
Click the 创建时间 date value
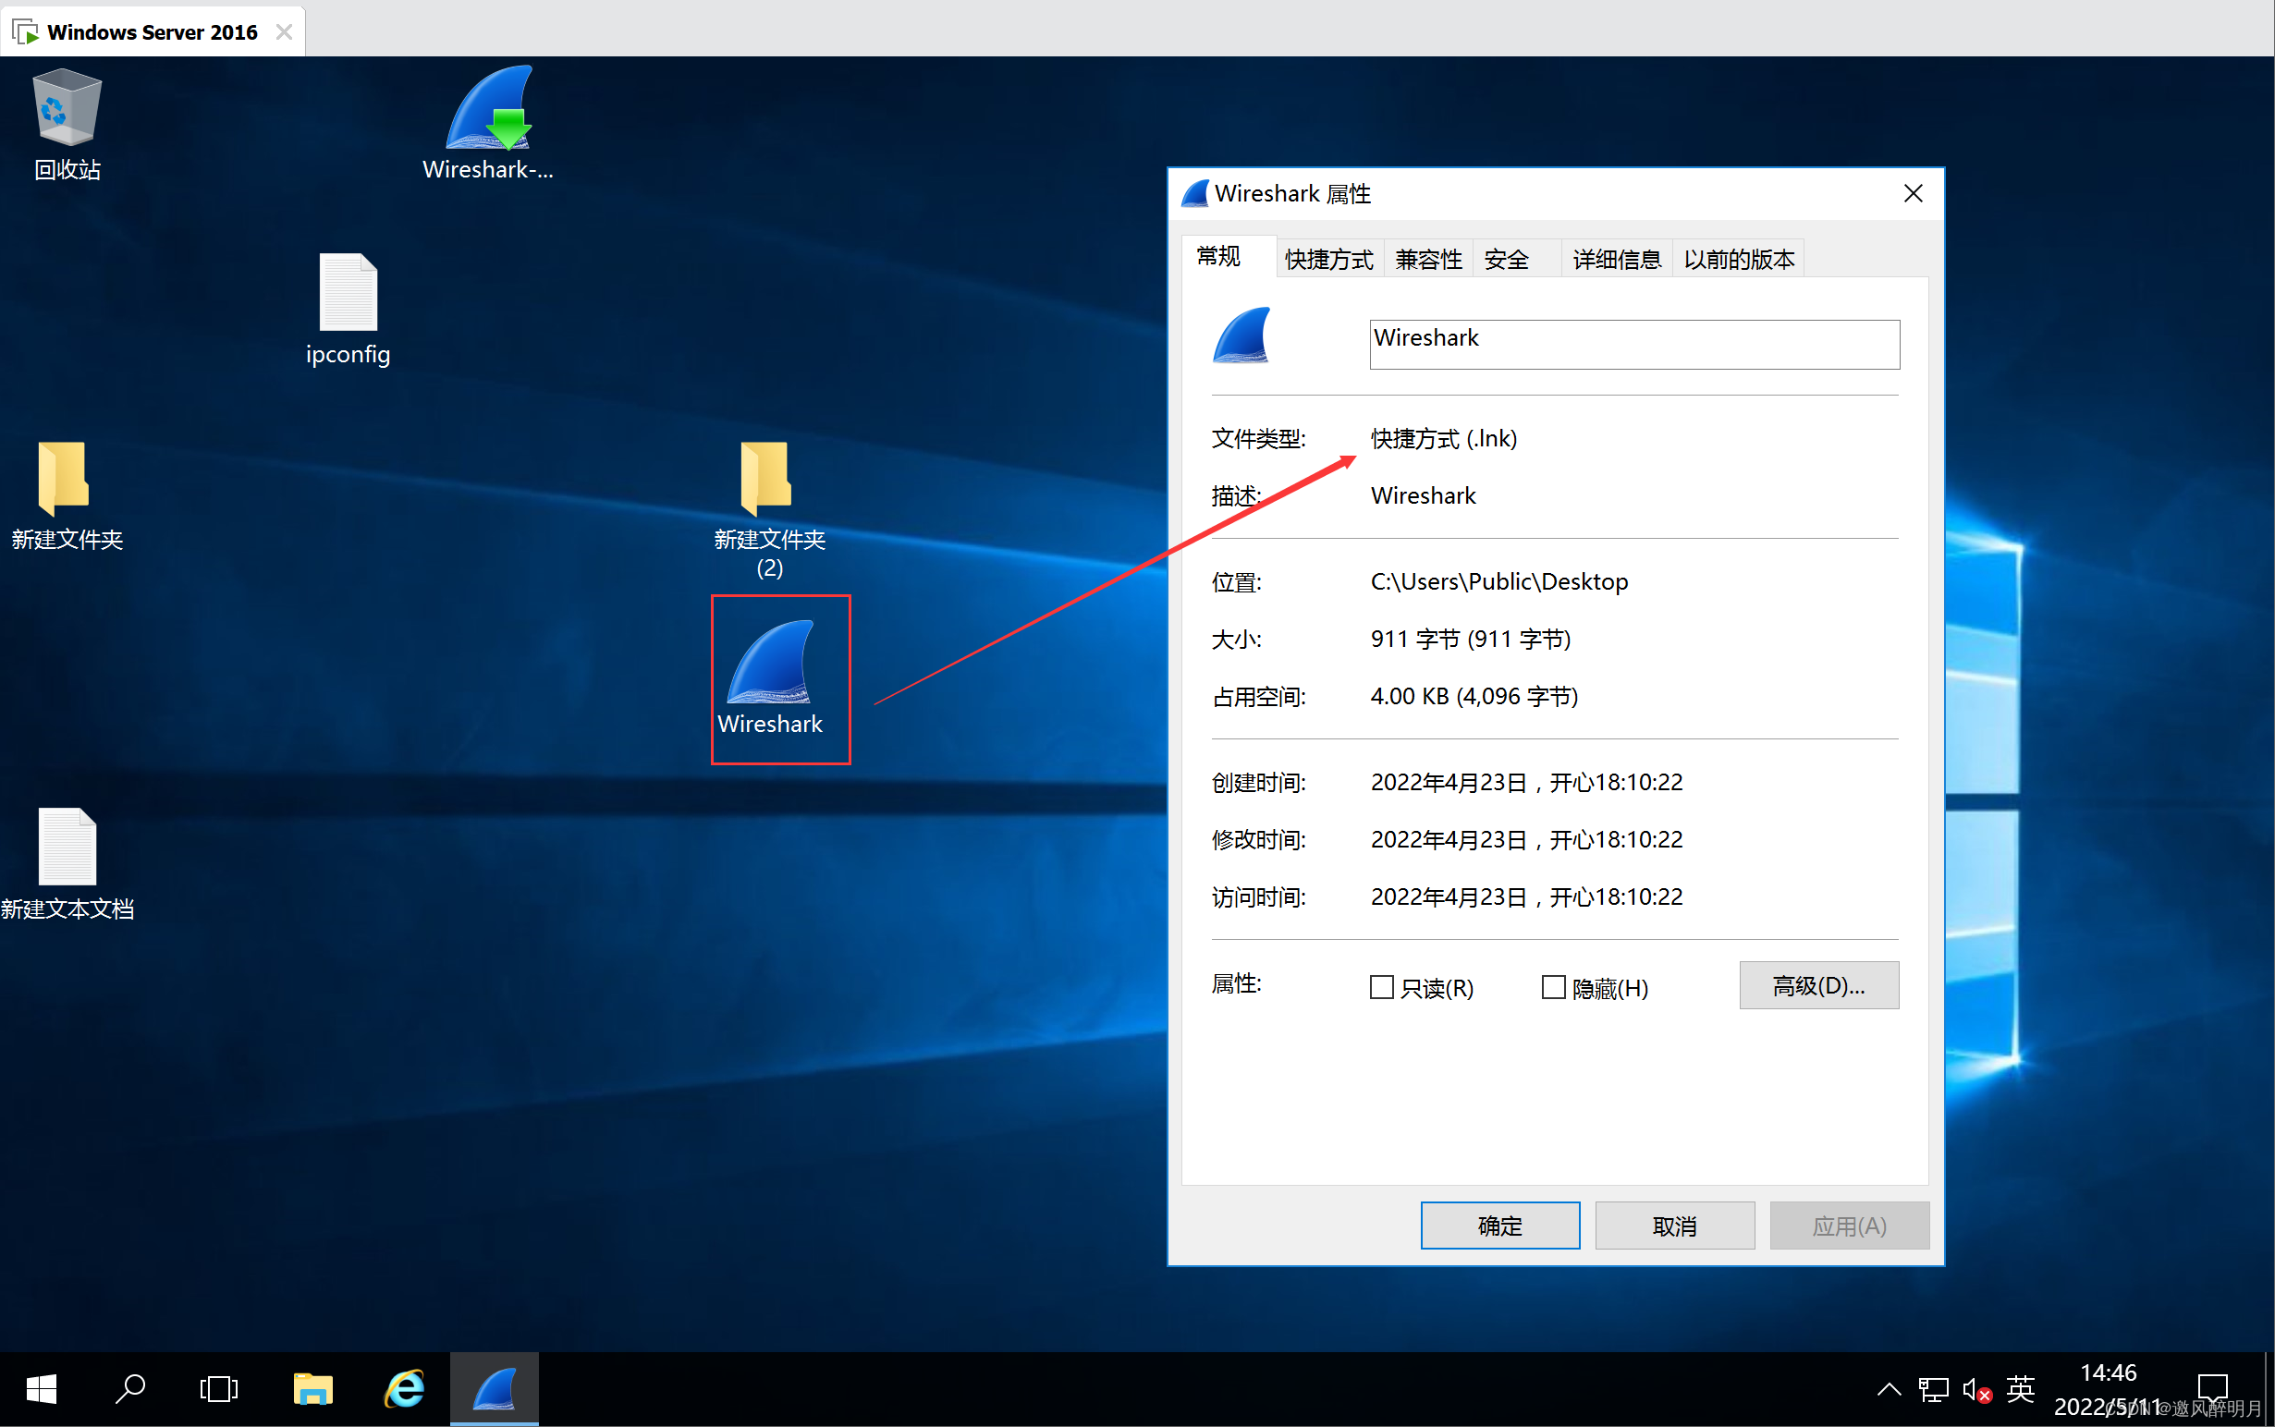(x=1526, y=783)
